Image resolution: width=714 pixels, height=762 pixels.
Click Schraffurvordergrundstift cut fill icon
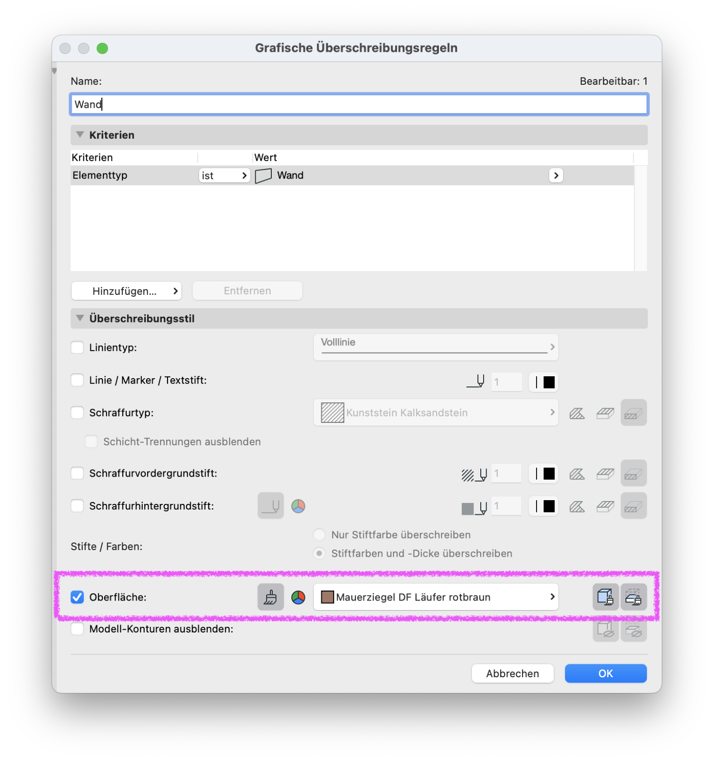(x=577, y=474)
